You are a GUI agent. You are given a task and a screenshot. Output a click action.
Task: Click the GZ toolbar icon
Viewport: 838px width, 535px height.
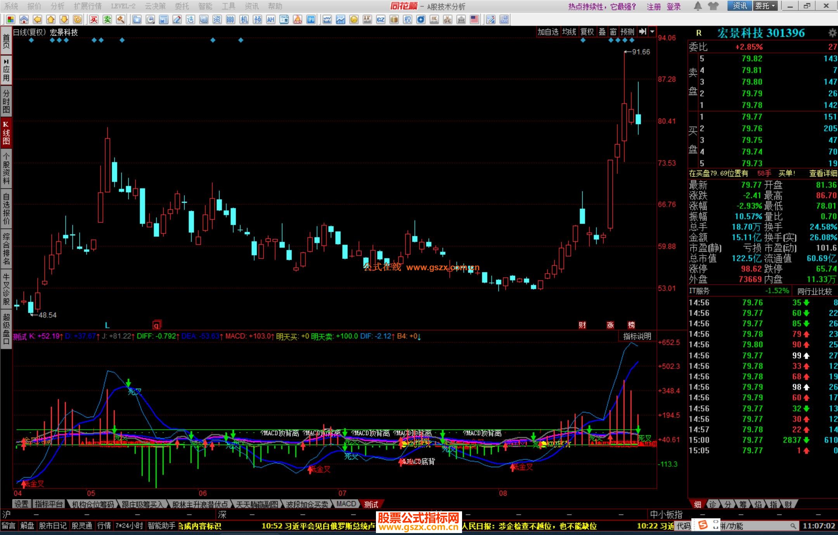point(381,19)
